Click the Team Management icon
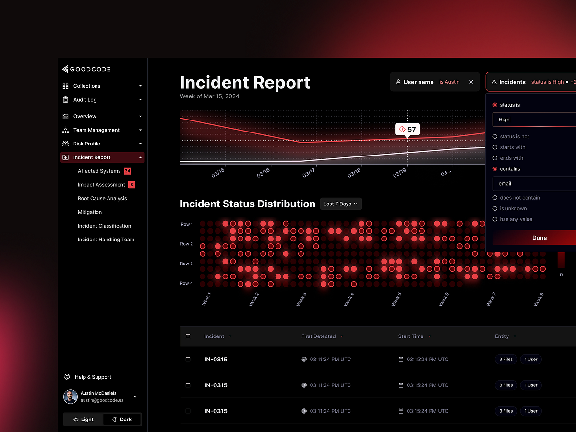The height and width of the screenshot is (432, 576). tap(66, 130)
